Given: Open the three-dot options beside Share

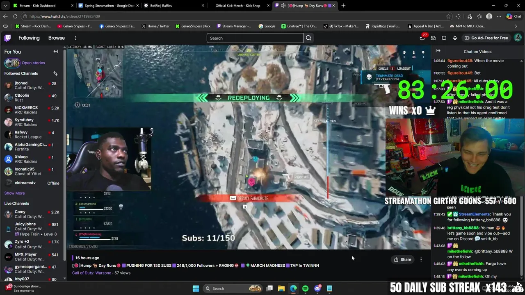Looking at the screenshot, I should coord(421,259).
